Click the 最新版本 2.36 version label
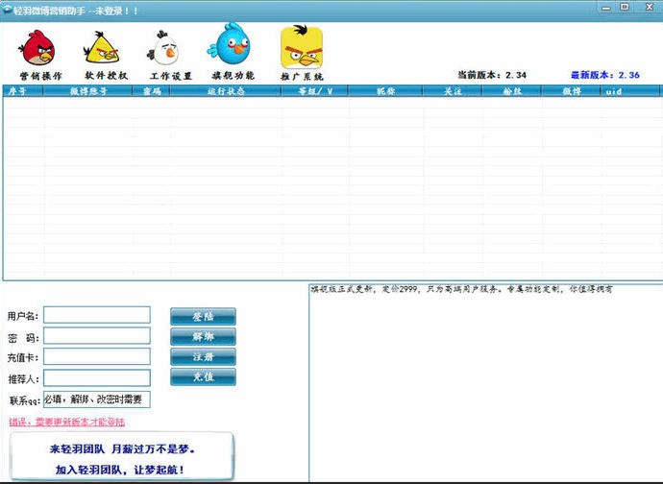The width and height of the screenshot is (663, 484). point(605,75)
